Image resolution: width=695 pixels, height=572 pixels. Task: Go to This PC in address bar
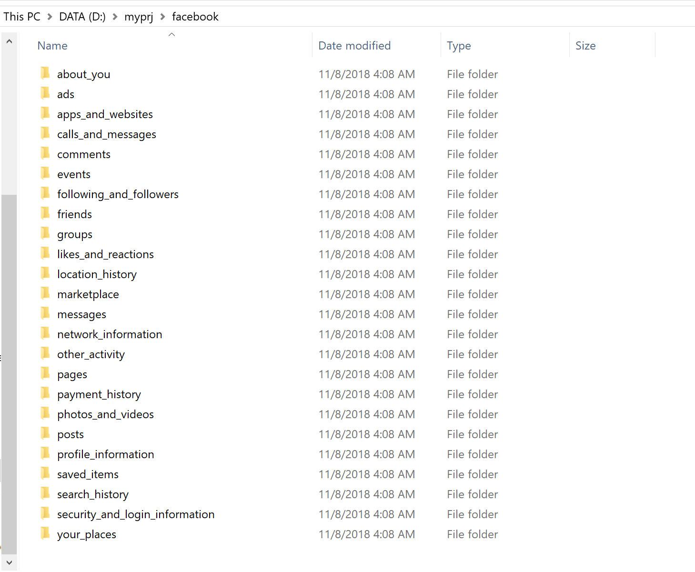point(22,17)
